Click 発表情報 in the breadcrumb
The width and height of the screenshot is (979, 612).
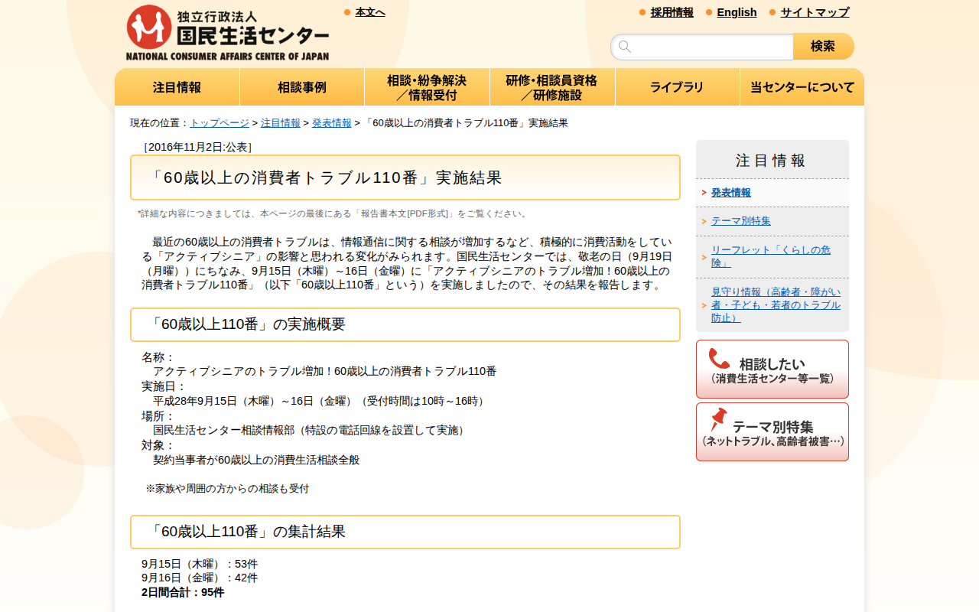(x=332, y=123)
